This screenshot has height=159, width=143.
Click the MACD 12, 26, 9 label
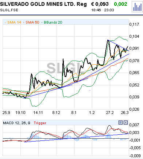[16, 123]
